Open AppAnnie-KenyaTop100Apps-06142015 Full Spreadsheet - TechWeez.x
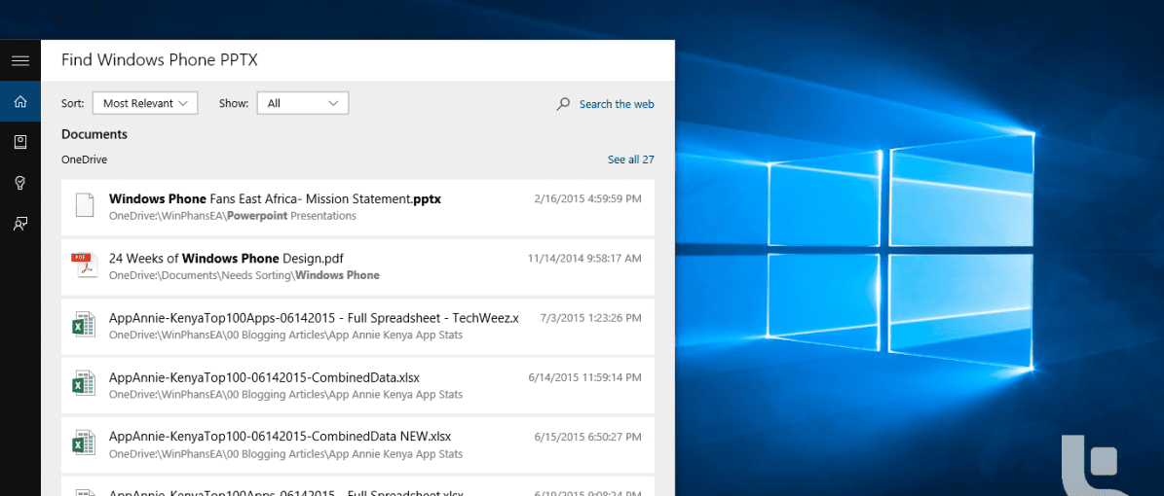Screen dimensions: 1164x496 coord(357,326)
